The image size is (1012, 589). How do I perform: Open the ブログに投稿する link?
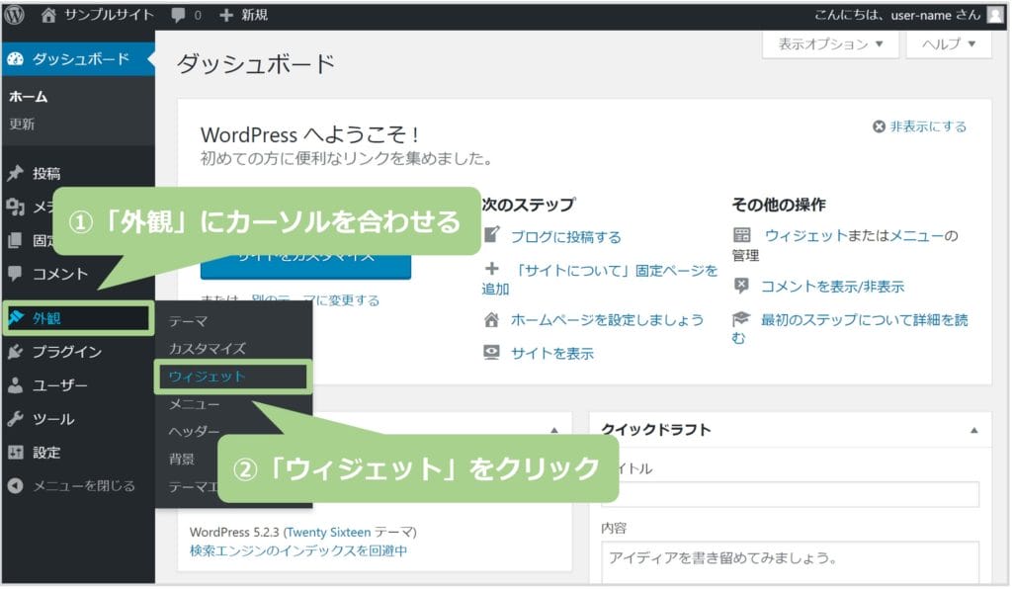566,237
